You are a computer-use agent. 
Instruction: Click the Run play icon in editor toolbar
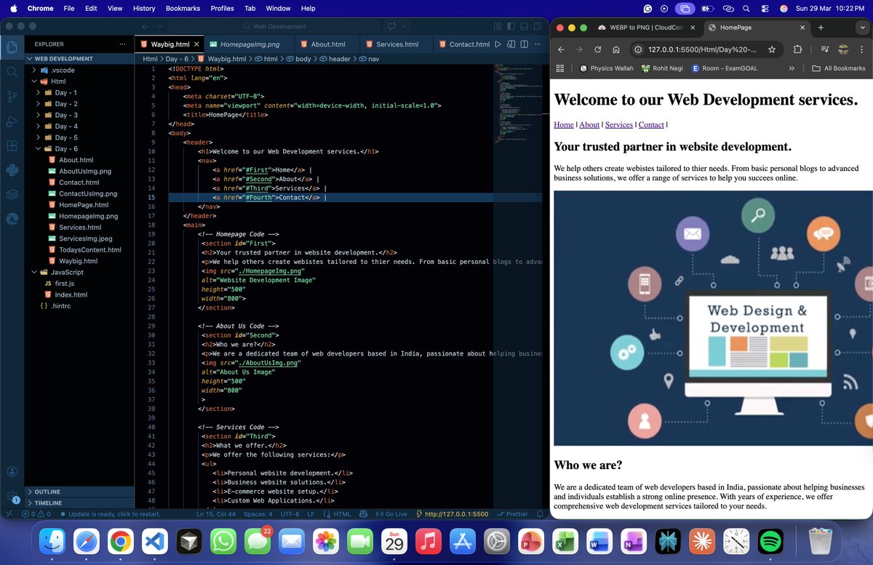[x=498, y=44]
